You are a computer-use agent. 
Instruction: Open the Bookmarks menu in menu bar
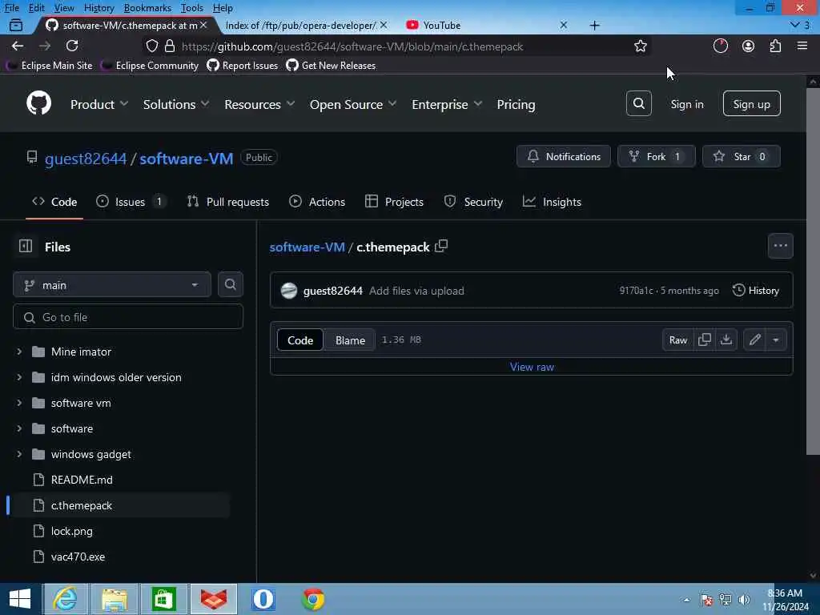coord(147,7)
